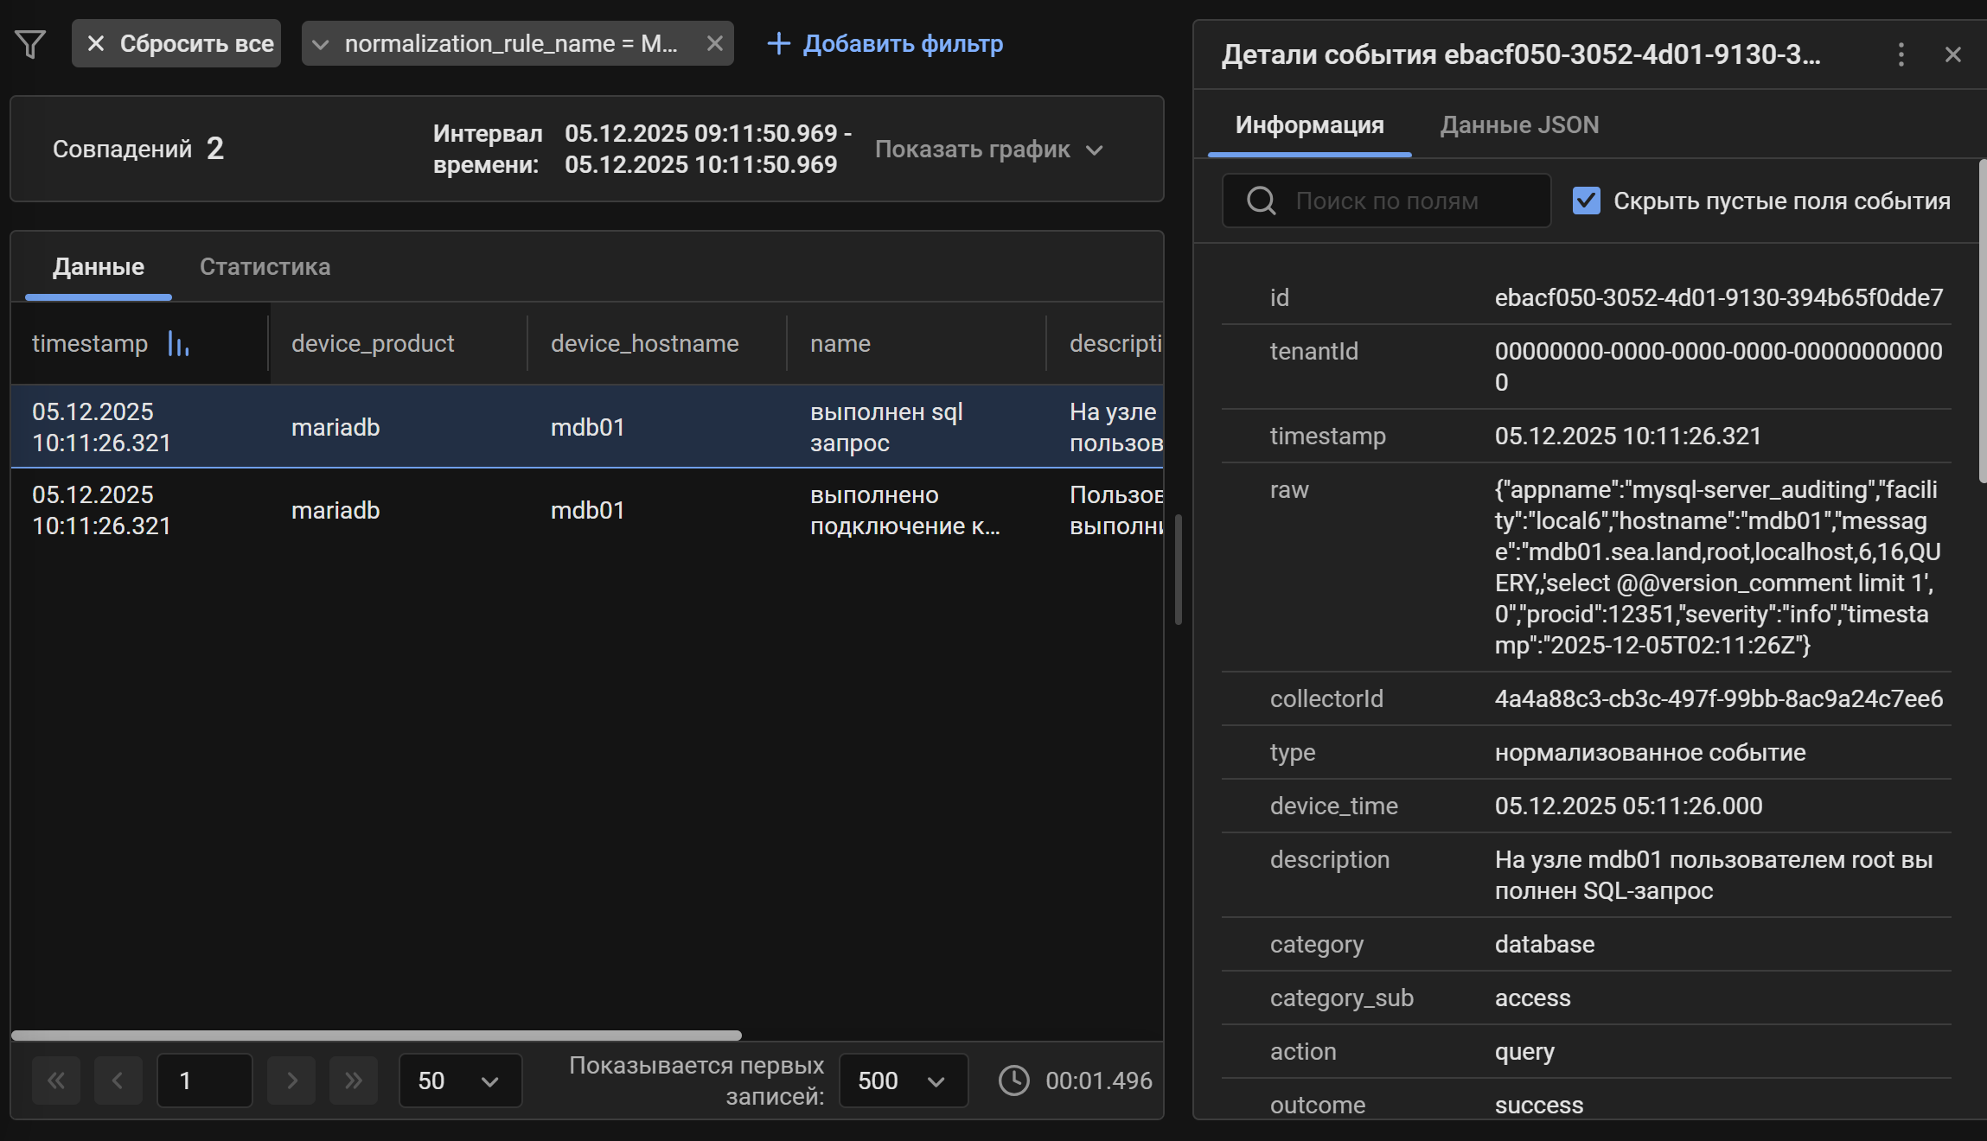Jump to first page with double-arrow icon
The height and width of the screenshot is (1141, 1987).
pos(56,1080)
